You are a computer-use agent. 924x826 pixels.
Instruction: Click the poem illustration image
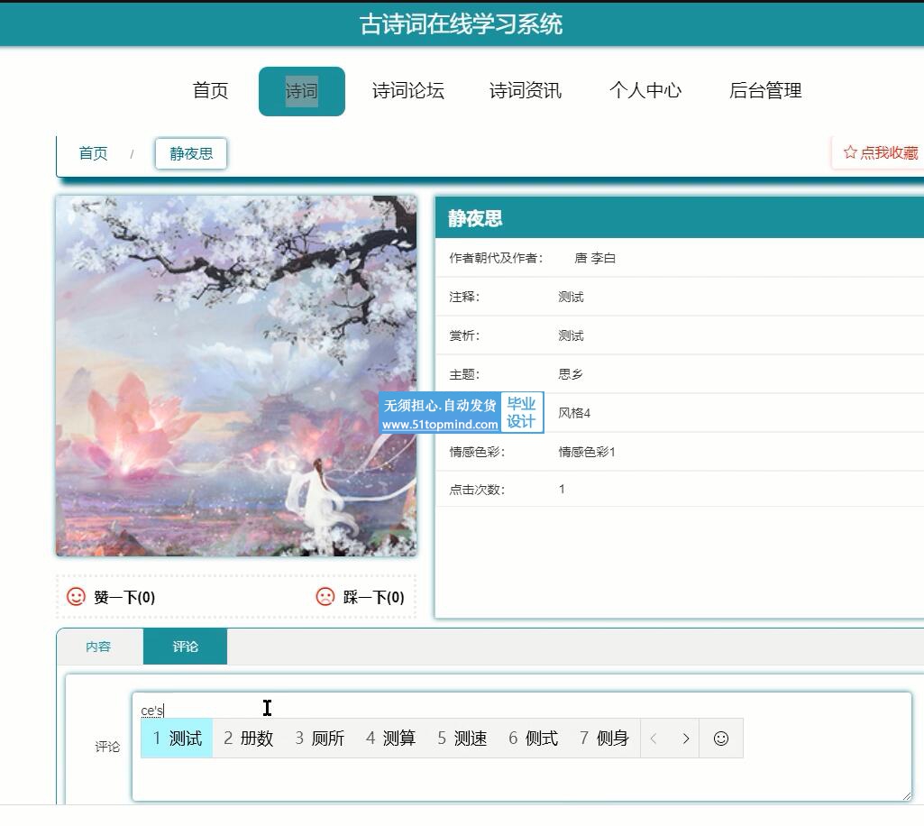tap(236, 376)
